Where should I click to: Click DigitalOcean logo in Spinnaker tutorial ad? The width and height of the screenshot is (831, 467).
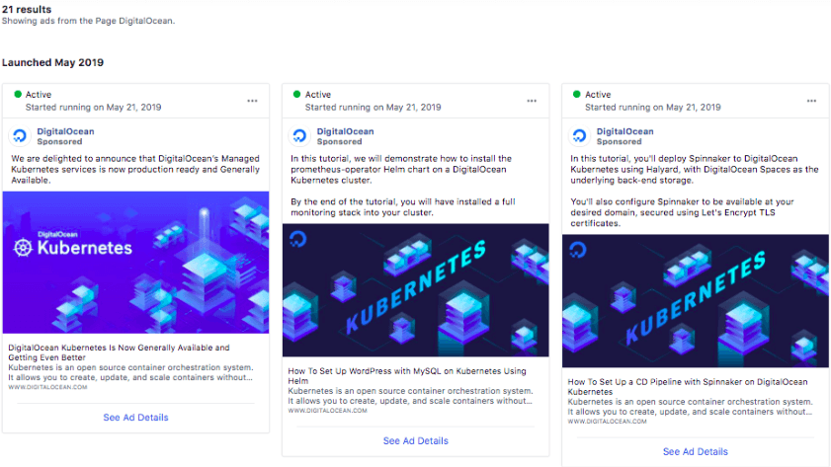[x=581, y=136]
